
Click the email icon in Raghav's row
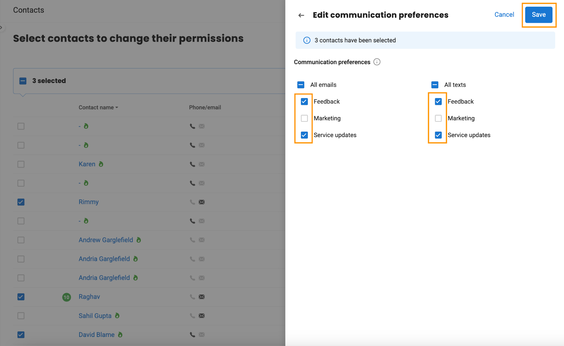[202, 297]
